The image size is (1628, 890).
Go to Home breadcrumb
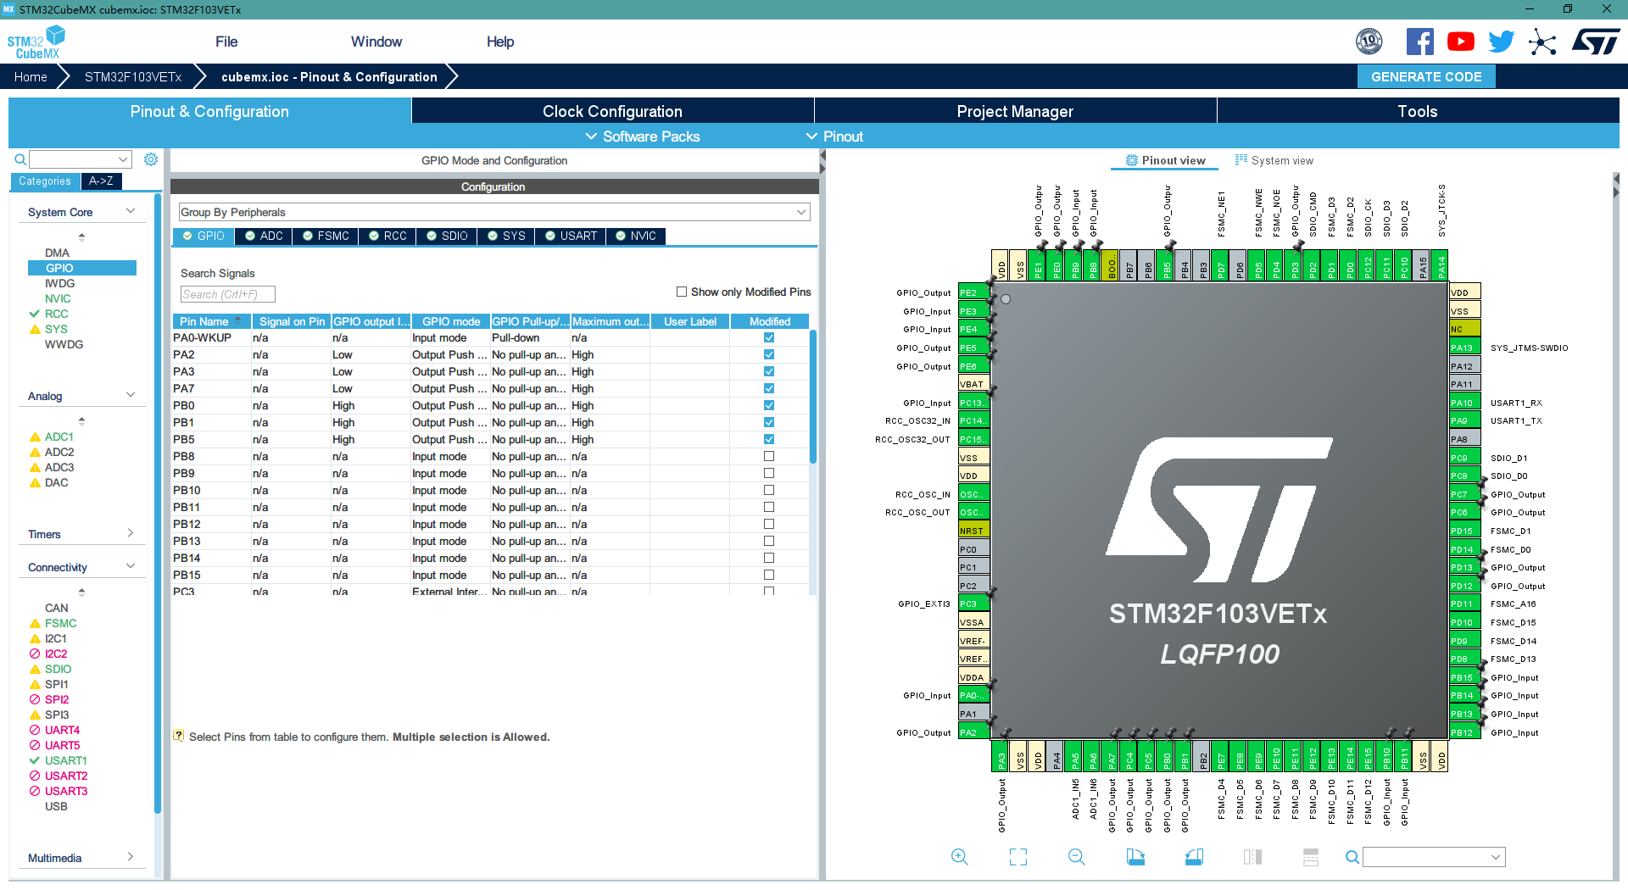point(31,76)
